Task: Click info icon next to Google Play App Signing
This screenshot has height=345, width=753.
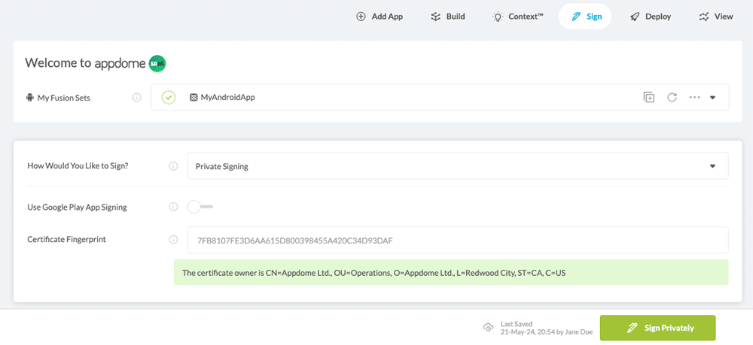Action: [173, 207]
